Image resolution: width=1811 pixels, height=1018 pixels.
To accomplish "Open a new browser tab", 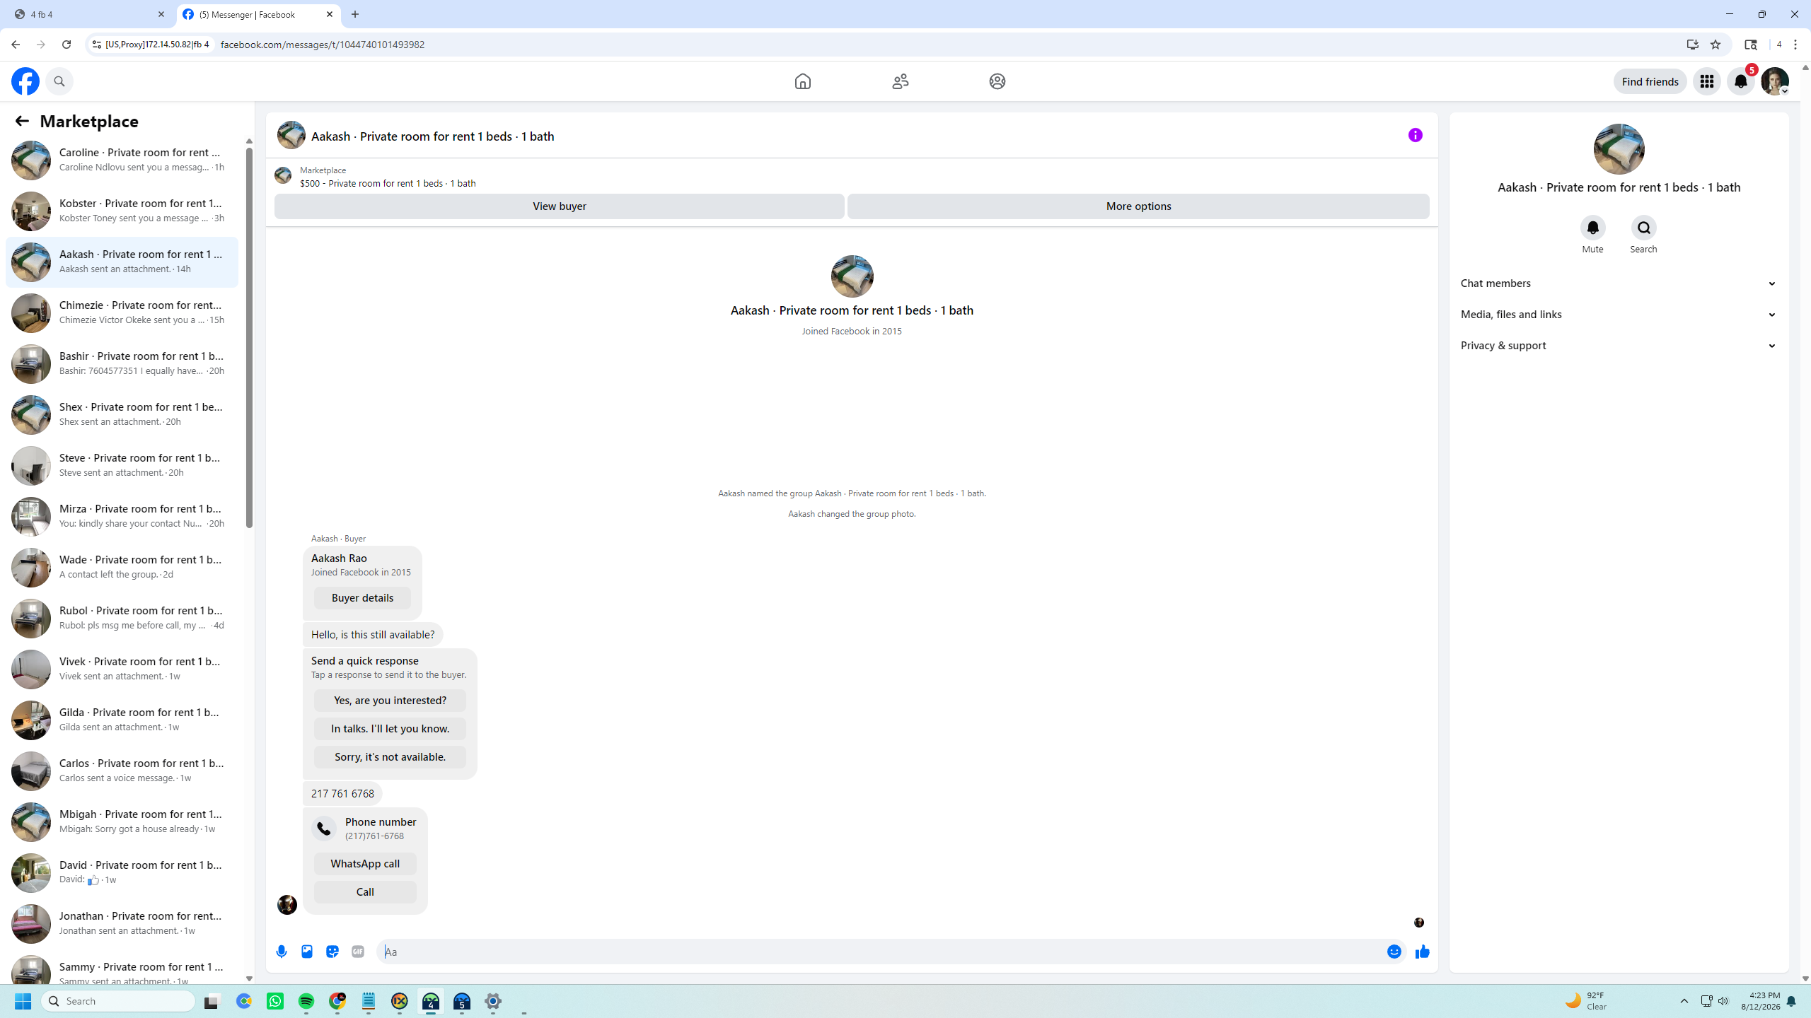I will tap(355, 14).
